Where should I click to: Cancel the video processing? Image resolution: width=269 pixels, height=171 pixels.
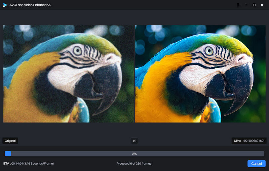[x=257, y=164]
